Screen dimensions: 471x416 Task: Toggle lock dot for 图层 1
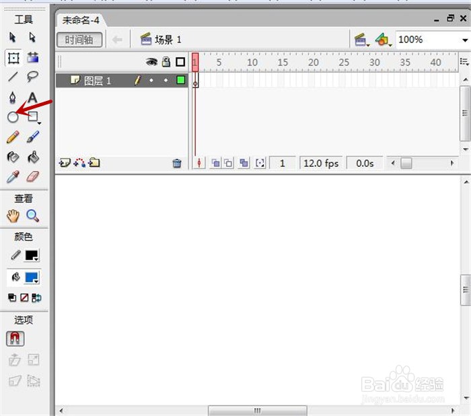point(166,80)
